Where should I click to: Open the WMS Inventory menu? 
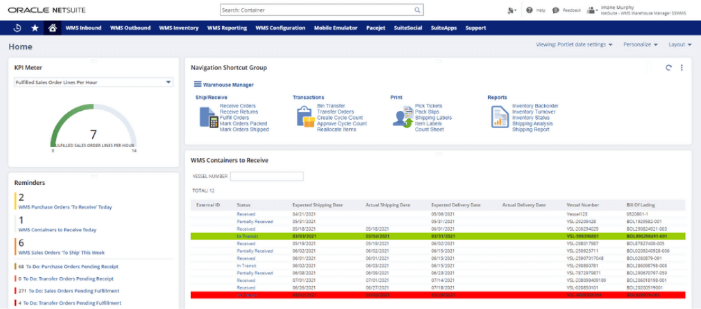[x=179, y=28]
